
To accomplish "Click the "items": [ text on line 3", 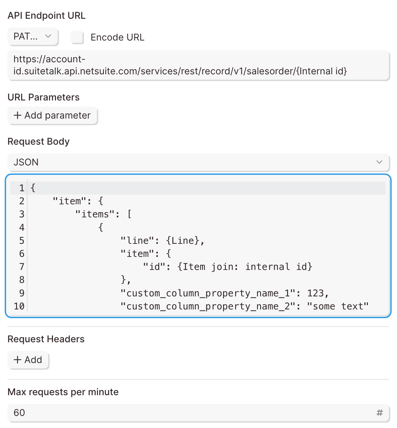I will point(103,214).
